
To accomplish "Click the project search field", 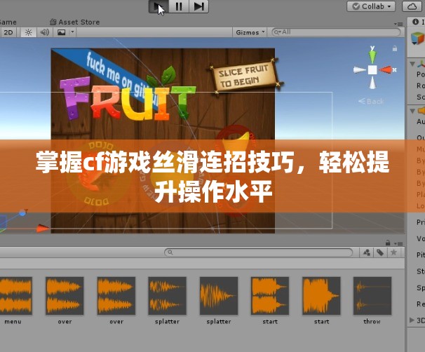I will 258,252.
